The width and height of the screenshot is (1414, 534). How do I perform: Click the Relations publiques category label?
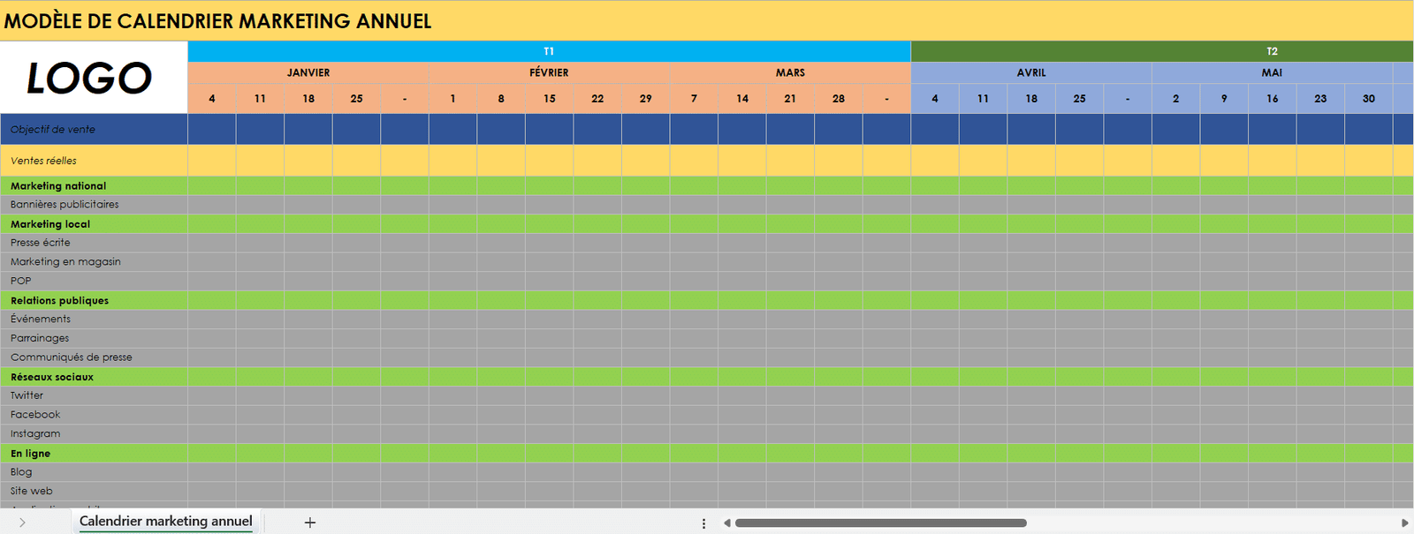pyautogui.click(x=59, y=301)
